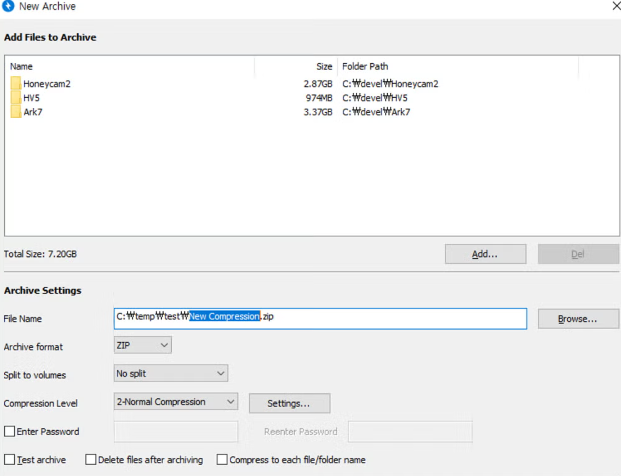Viewport: 621px width, 476px height.
Task: Sort list by Name column header
Action: [x=21, y=66]
